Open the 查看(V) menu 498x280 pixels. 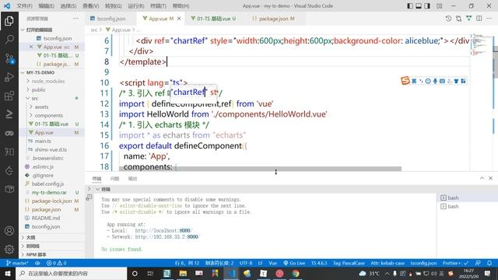91,5
